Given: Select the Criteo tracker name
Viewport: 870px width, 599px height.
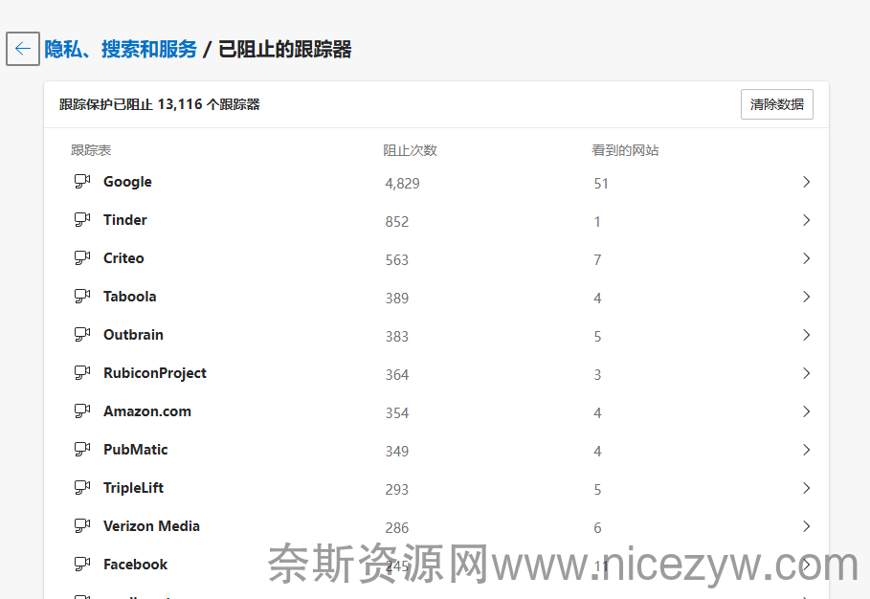Looking at the screenshot, I should click(x=123, y=258).
